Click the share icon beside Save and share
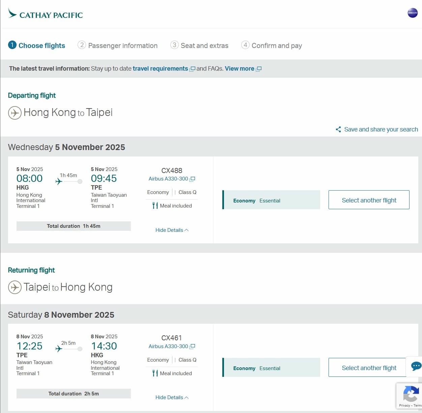422x413 pixels. [338, 129]
